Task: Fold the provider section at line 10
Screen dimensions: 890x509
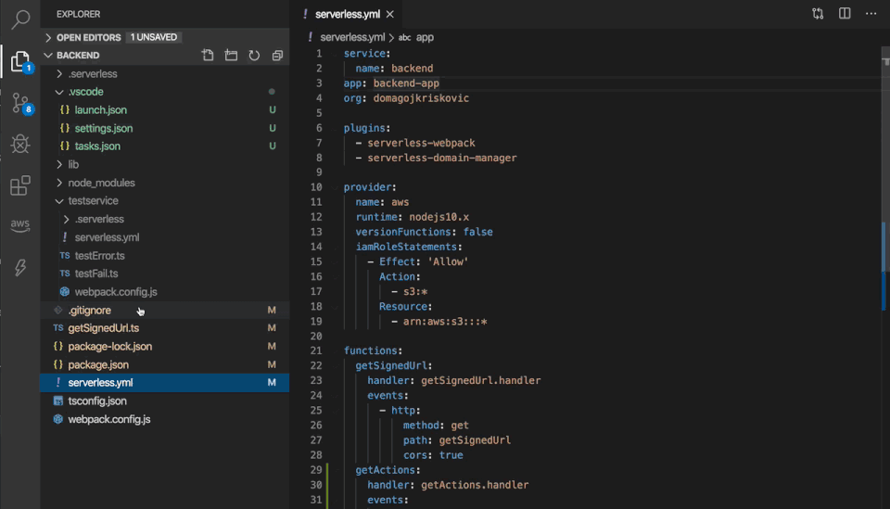Action: tap(335, 187)
